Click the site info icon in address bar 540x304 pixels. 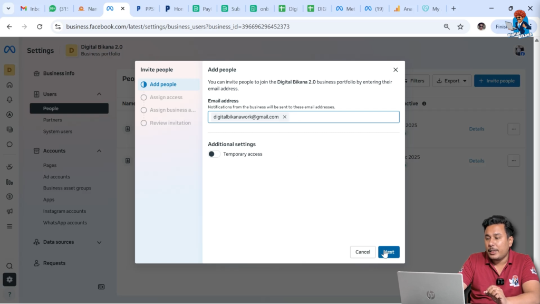click(x=58, y=26)
